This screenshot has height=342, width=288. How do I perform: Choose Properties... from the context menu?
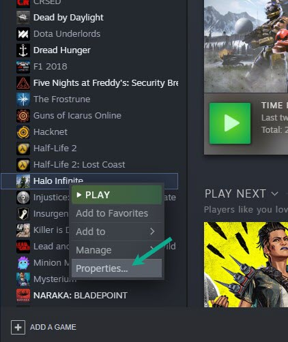pos(117,268)
